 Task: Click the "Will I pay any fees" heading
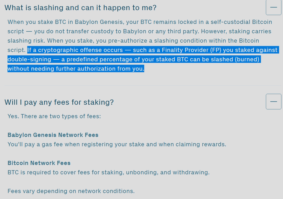click(59, 102)
